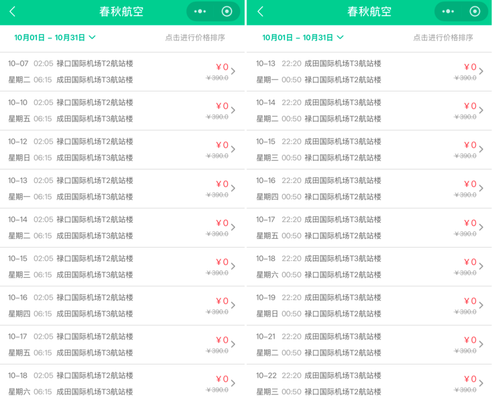This screenshot has height=400, width=492.
Task: Open chevron for 10-19 22:20 flight
Action: coord(481,305)
